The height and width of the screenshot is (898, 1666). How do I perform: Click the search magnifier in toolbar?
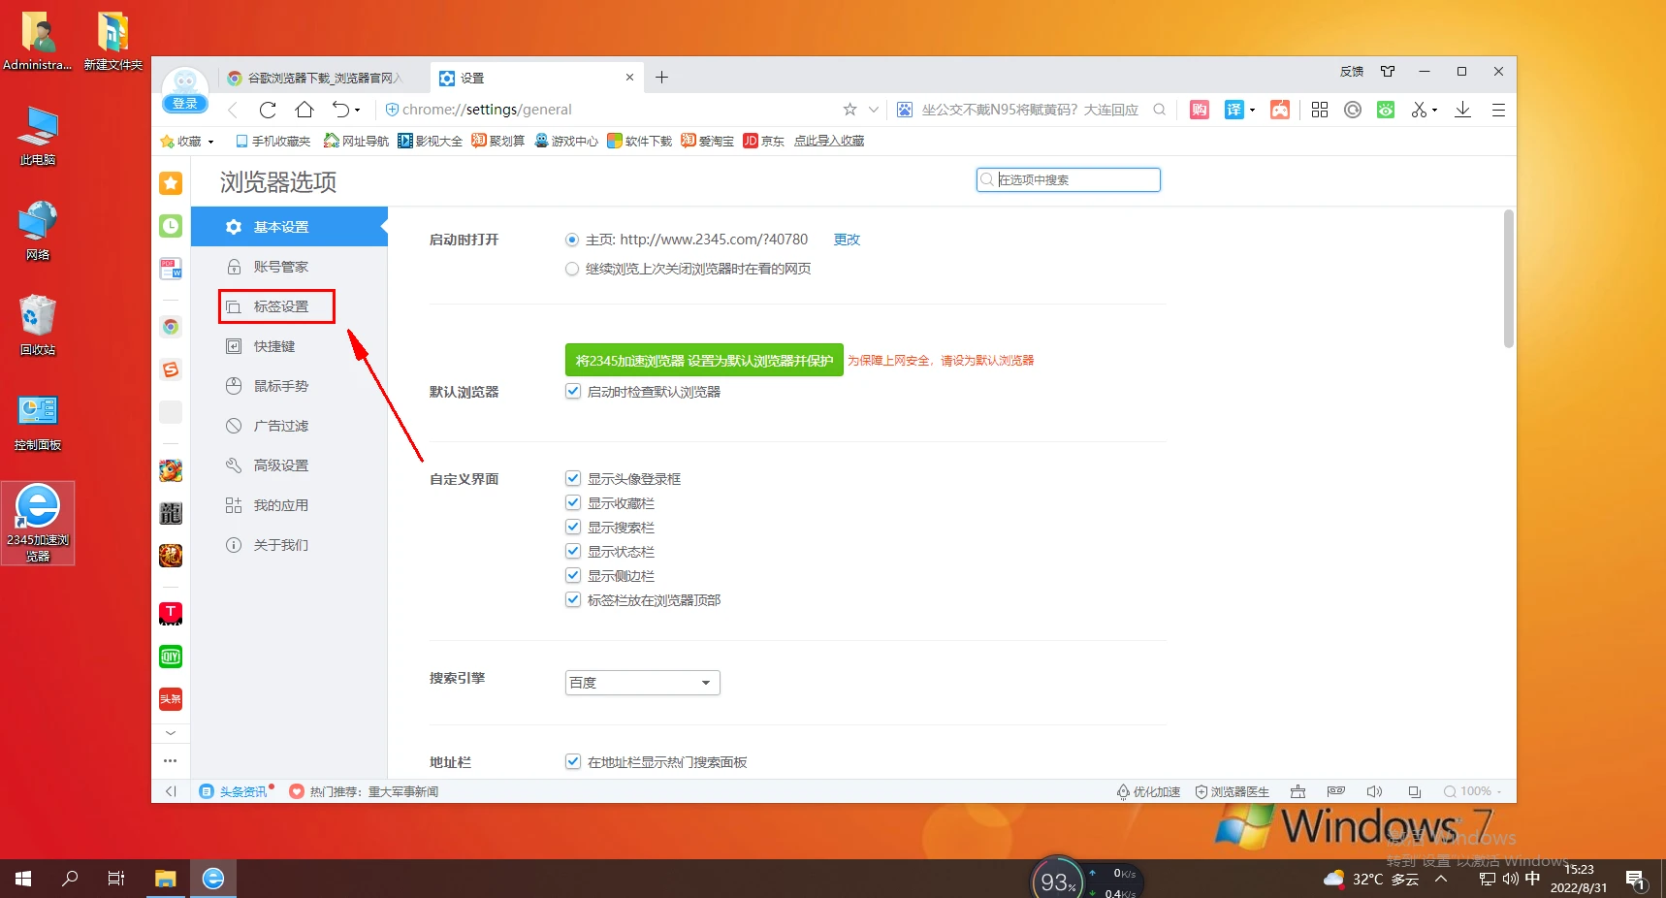pos(1159,110)
